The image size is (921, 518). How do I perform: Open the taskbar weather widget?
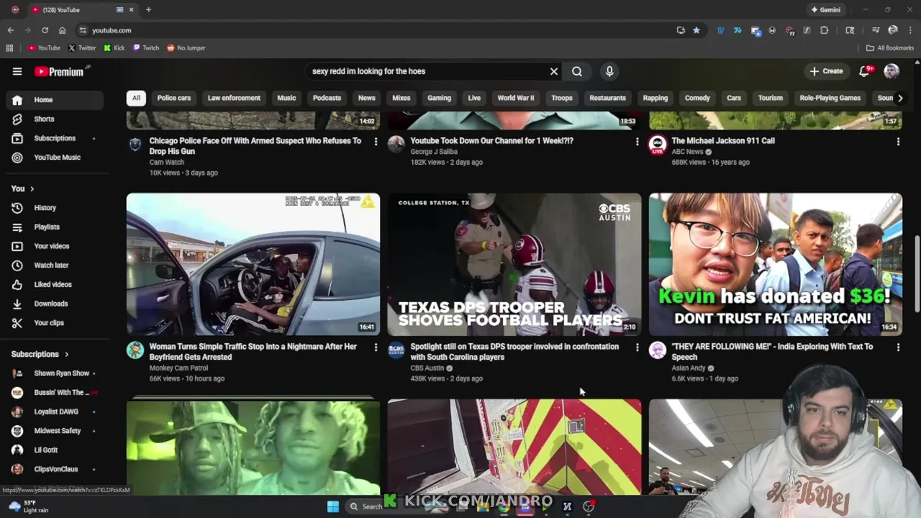tap(27, 506)
